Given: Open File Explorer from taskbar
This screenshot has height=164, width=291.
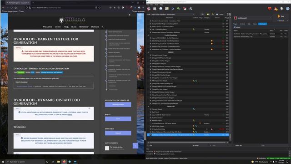Looking at the screenshot, I should pos(59,162).
